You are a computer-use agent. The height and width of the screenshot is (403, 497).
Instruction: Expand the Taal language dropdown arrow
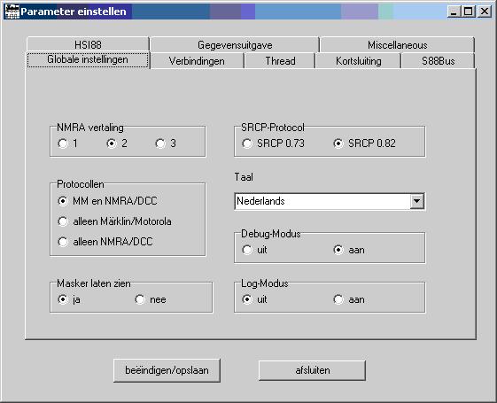click(416, 201)
